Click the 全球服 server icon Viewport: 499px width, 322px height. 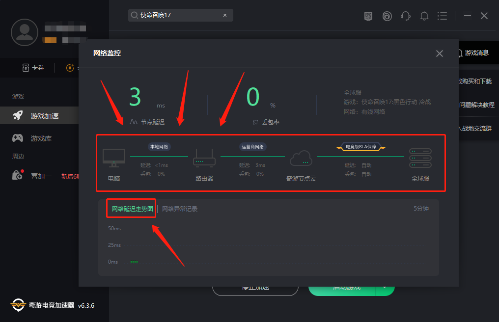coord(420,158)
